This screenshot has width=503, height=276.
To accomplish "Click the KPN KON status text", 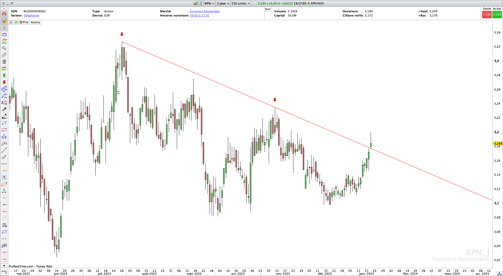I will click(x=317, y=3).
